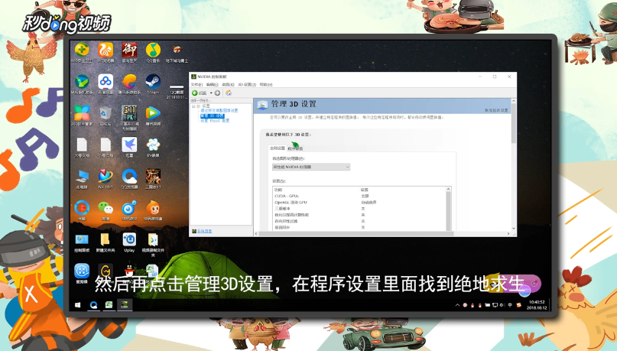The width and height of the screenshot is (617, 351).
Task: Select the OpenGL 渲染 GPU settings row
Action: click(360, 202)
